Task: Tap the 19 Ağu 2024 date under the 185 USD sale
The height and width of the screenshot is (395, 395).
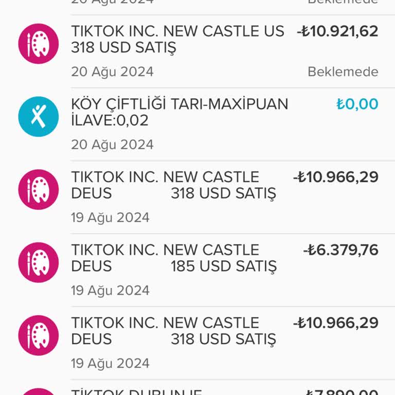Action: point(110,291)
